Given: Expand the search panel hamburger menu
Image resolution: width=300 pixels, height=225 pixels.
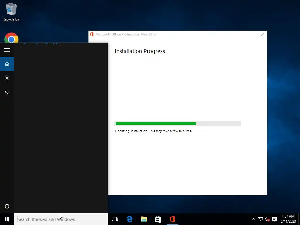Looking at the screenshot, I should click(7, 50).
